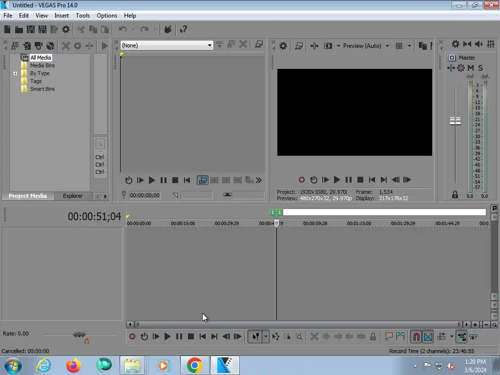Open a project using the folder icon
The height and width of the screenshot is (375, 500).
pos(19,30)
